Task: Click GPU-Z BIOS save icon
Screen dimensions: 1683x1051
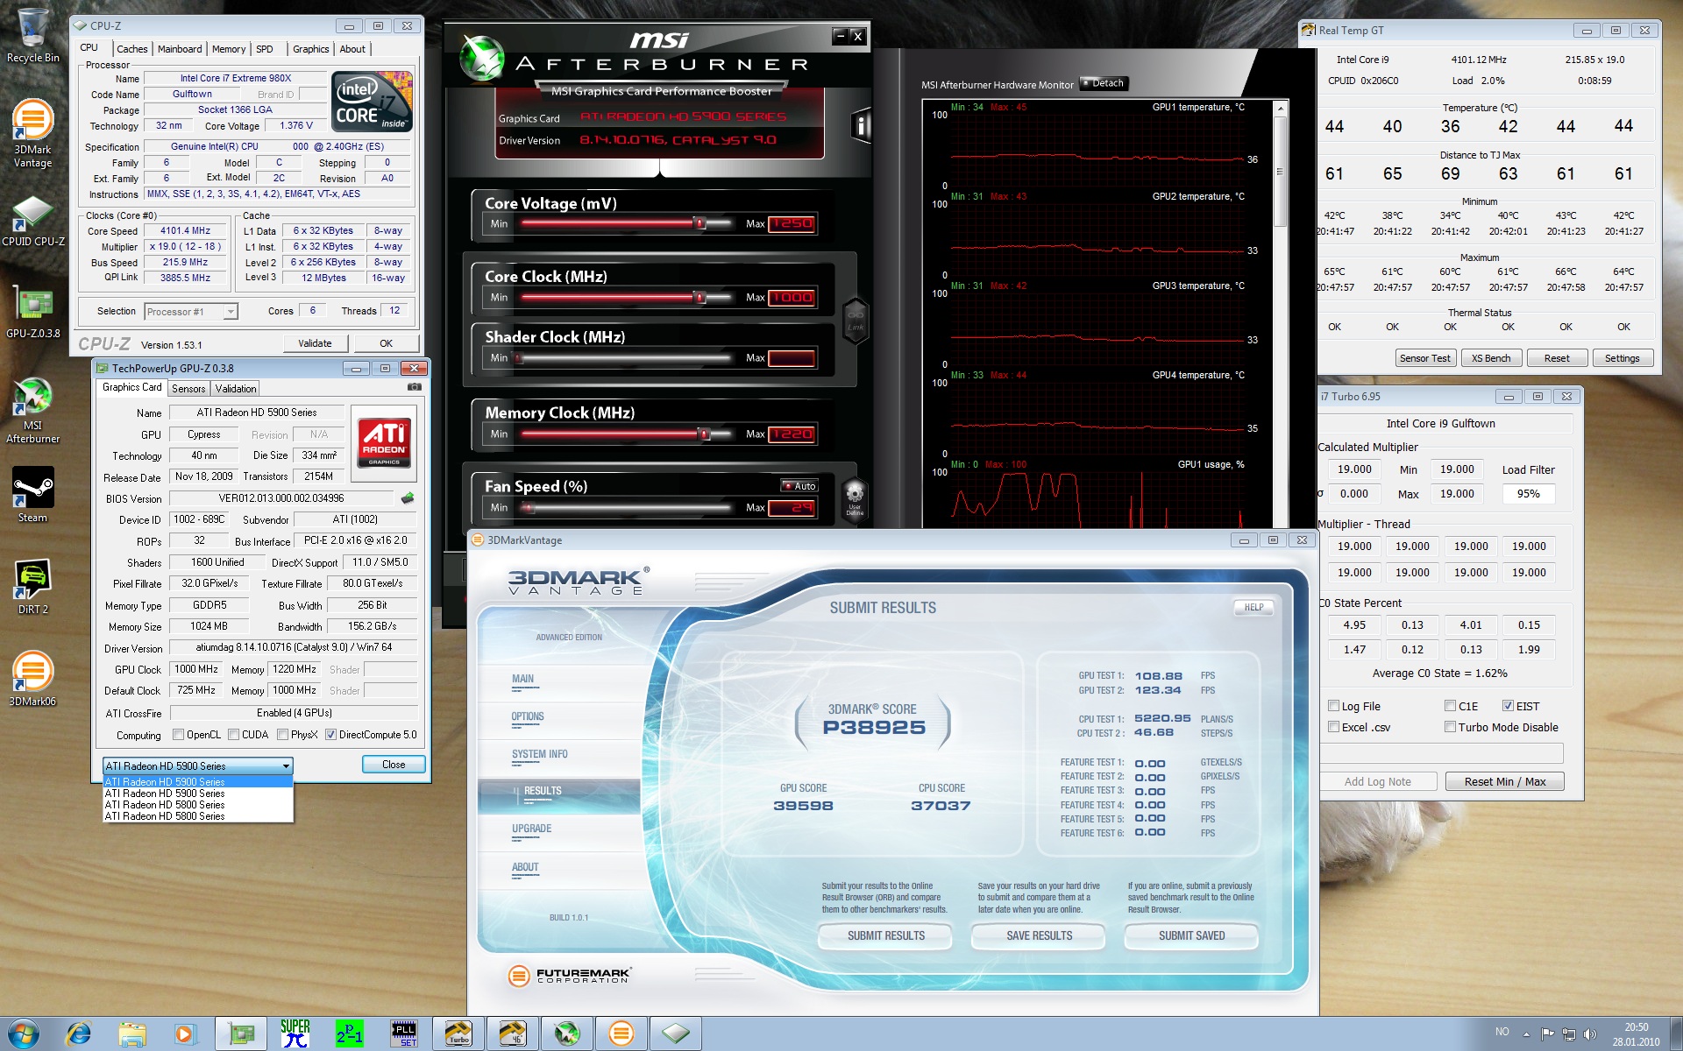Action: pyautogui.click(x=408, y=498)
